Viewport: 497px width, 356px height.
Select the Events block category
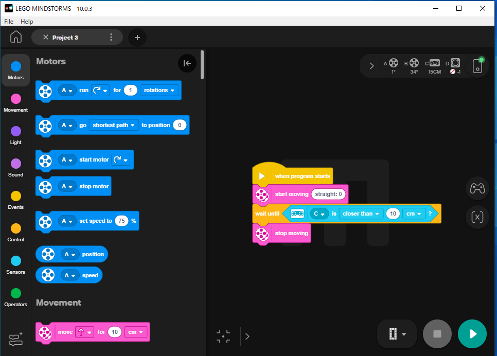(x=15, y=200)
